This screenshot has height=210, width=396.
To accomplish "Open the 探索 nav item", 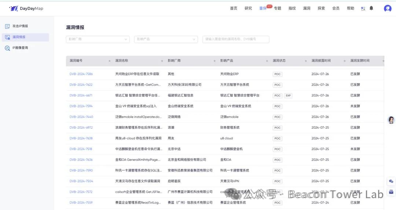I will (321, 8).
